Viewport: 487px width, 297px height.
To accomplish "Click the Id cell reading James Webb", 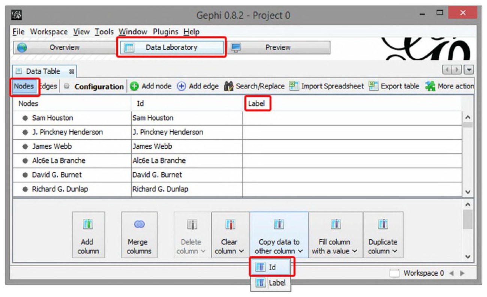I will point(187,146).
